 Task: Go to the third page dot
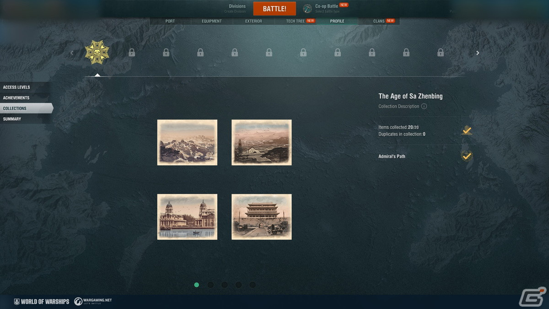click(x=225, y=285)
